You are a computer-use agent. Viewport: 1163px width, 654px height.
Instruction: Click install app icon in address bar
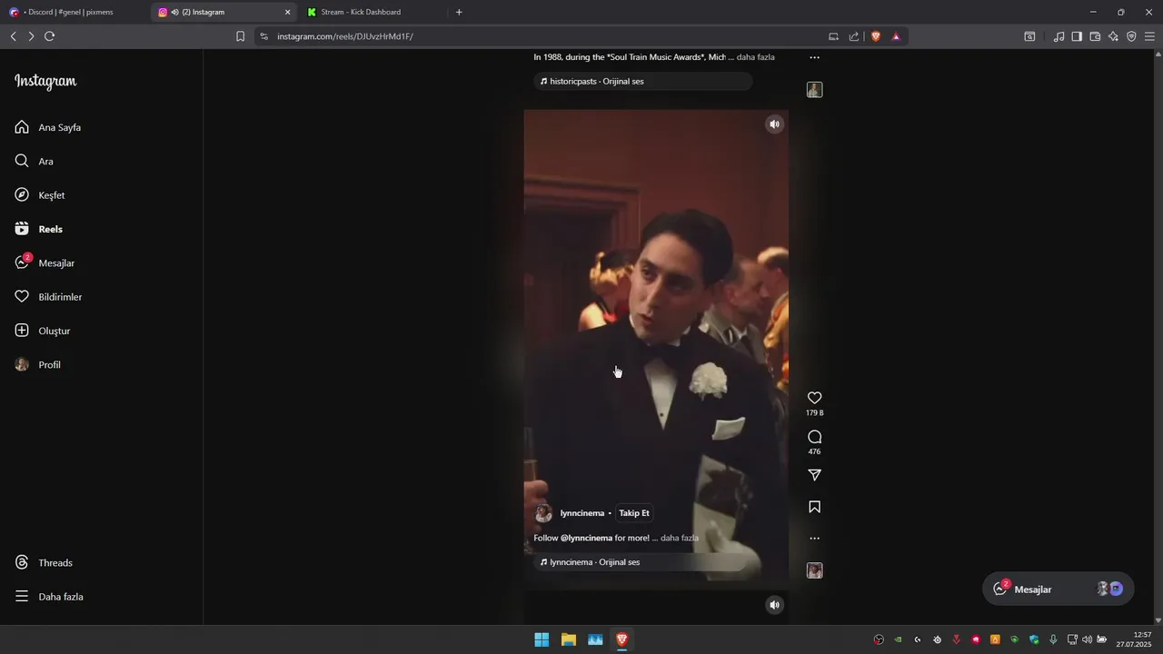click(x=833, y=36)
